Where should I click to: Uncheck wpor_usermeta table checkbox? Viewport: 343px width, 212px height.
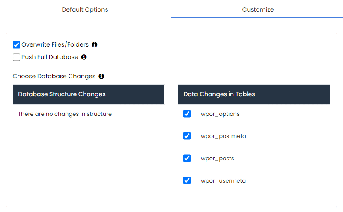click(x=187, y=180)
